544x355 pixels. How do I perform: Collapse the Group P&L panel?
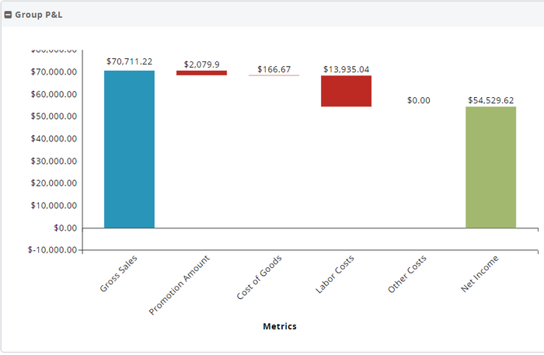[8, 15]
